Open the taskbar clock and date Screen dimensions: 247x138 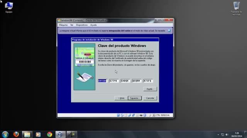coord(237,135)
